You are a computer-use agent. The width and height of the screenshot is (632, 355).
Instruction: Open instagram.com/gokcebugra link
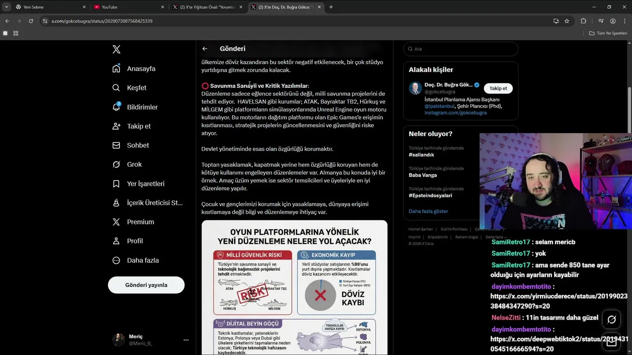click(x=455, y=112)
